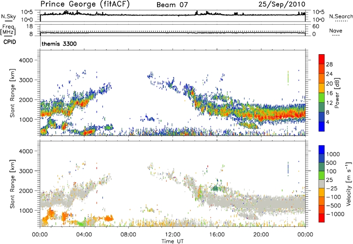Click the "Slant Range [km]" label of the power panel
Image resolution: width=353 pixels, height=244 pixels.
point(12,93)
